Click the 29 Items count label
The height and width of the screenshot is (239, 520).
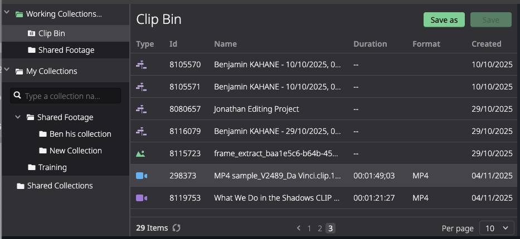pos(152,228)
